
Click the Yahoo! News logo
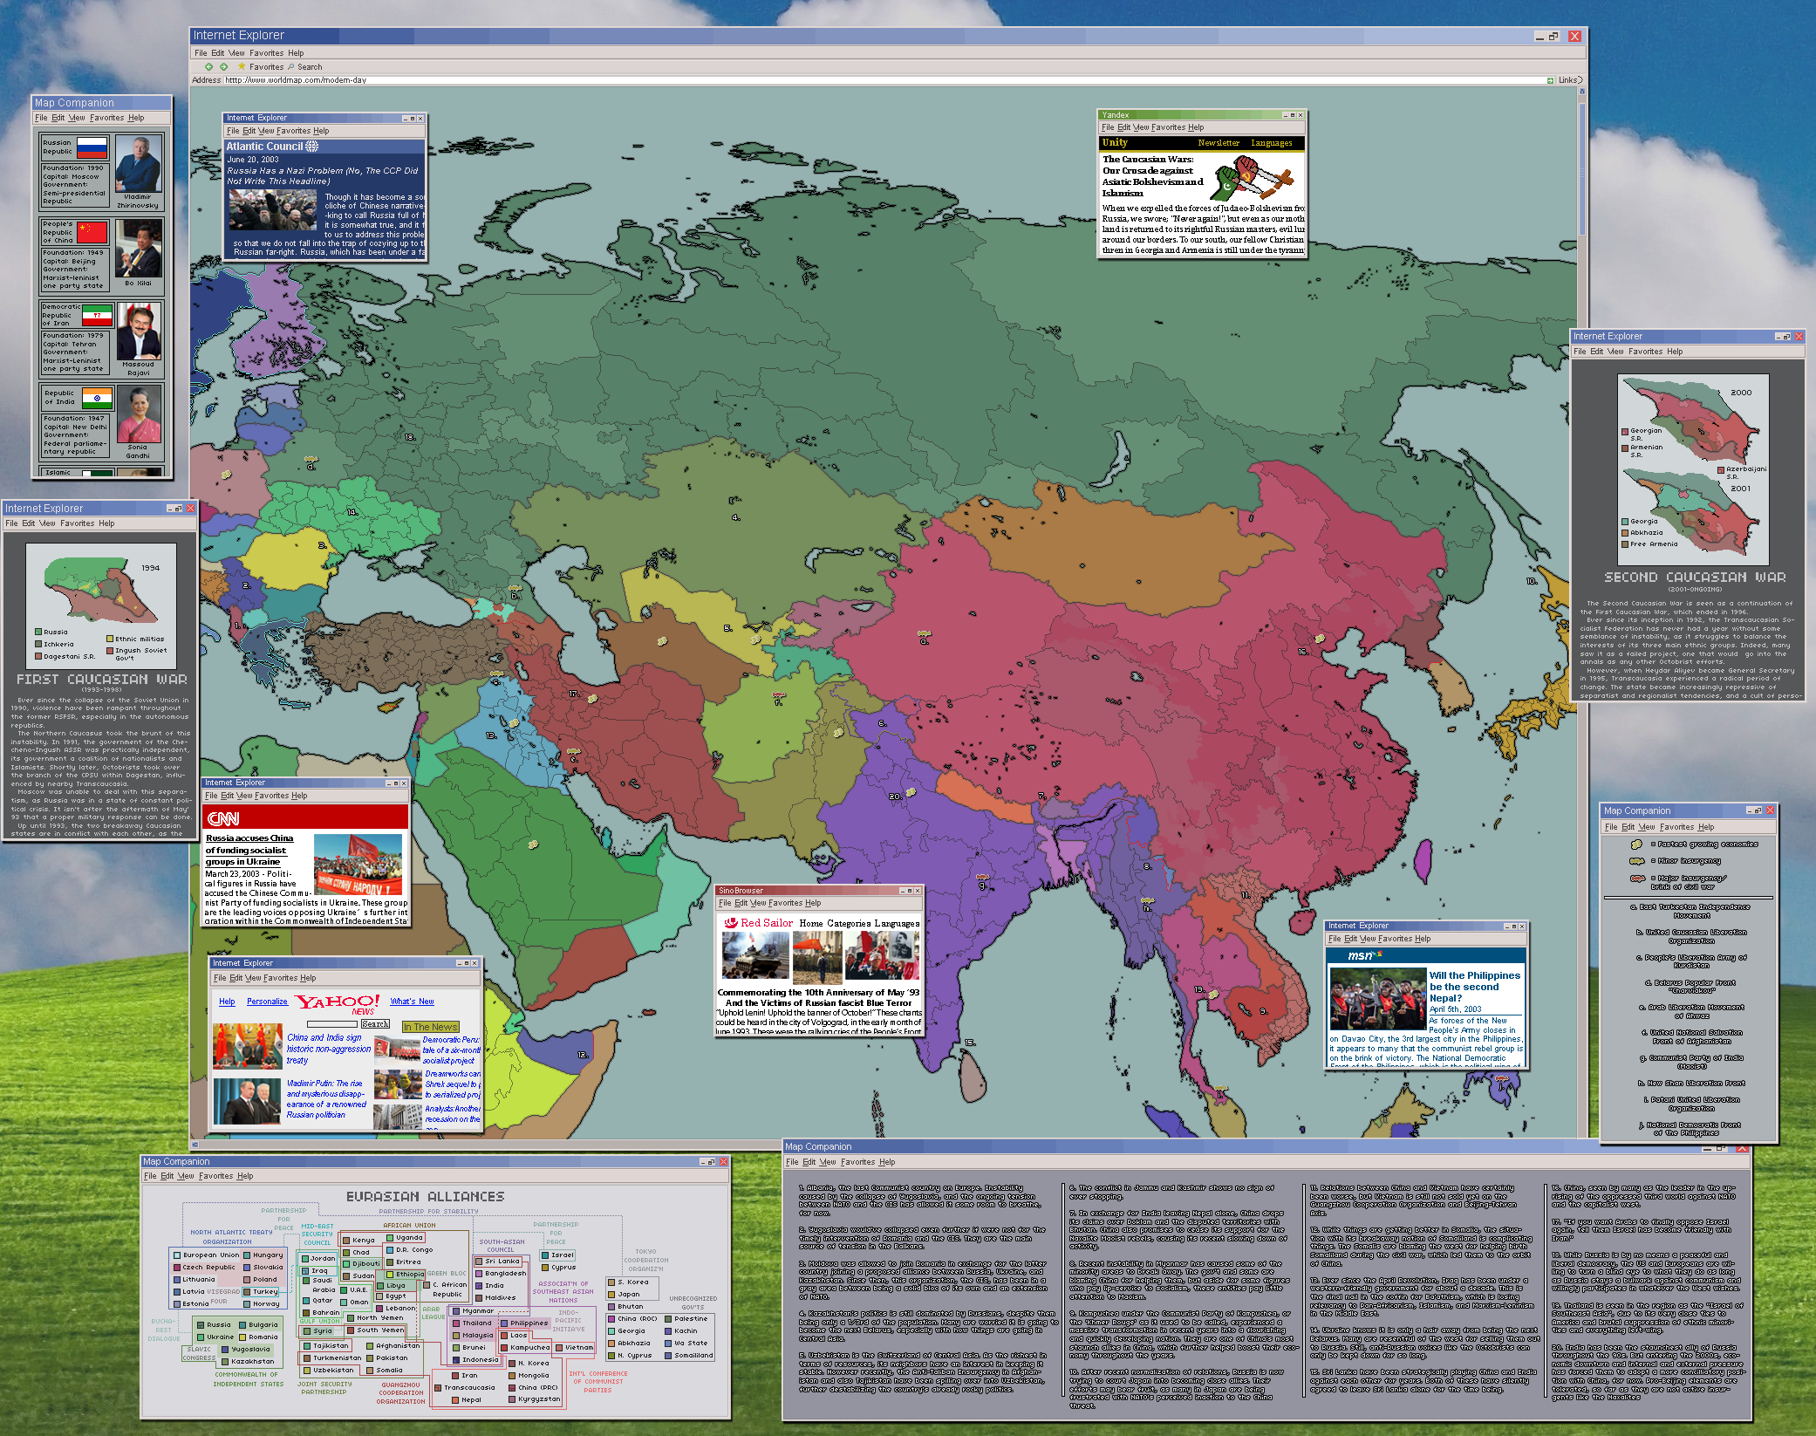(338, 1003)
